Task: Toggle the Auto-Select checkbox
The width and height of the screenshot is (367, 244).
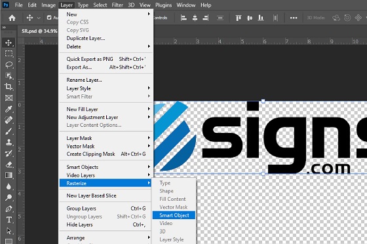Action: coord(49,18)
